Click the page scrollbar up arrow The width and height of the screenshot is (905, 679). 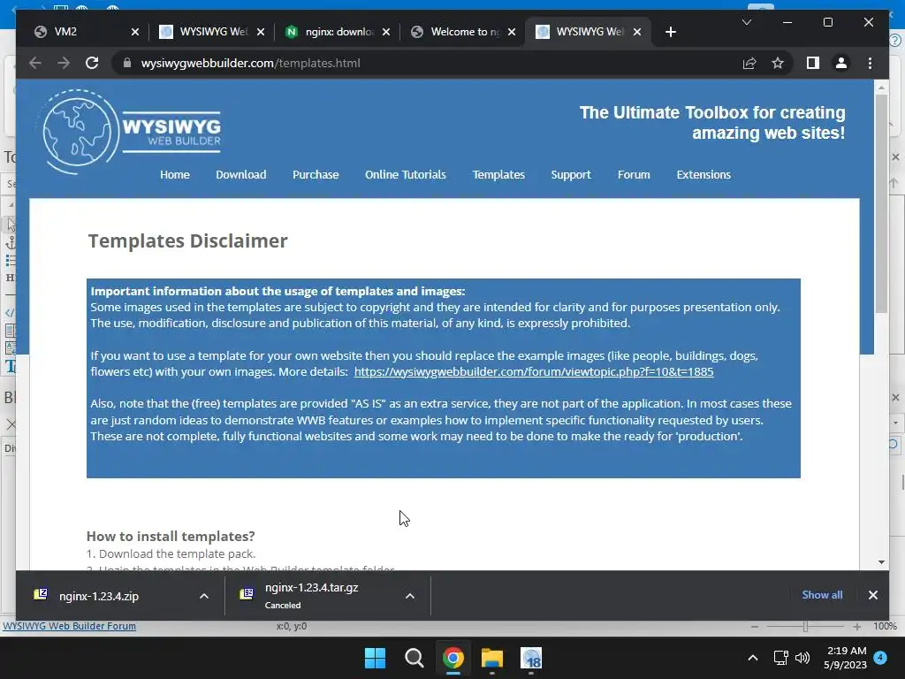click(881, 88)
